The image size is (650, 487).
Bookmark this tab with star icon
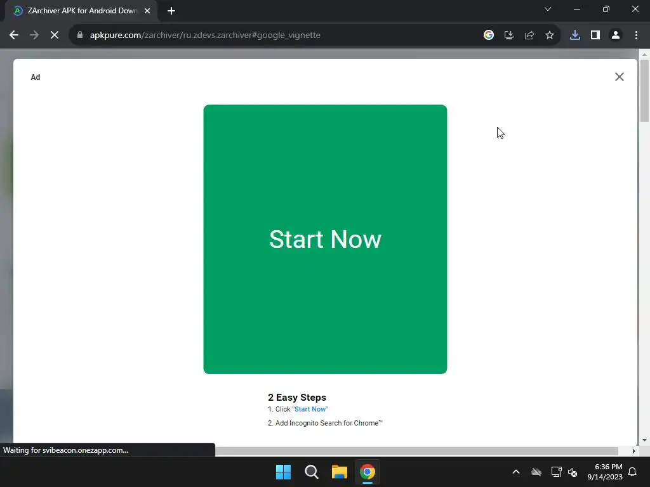[x=549, y=36]
